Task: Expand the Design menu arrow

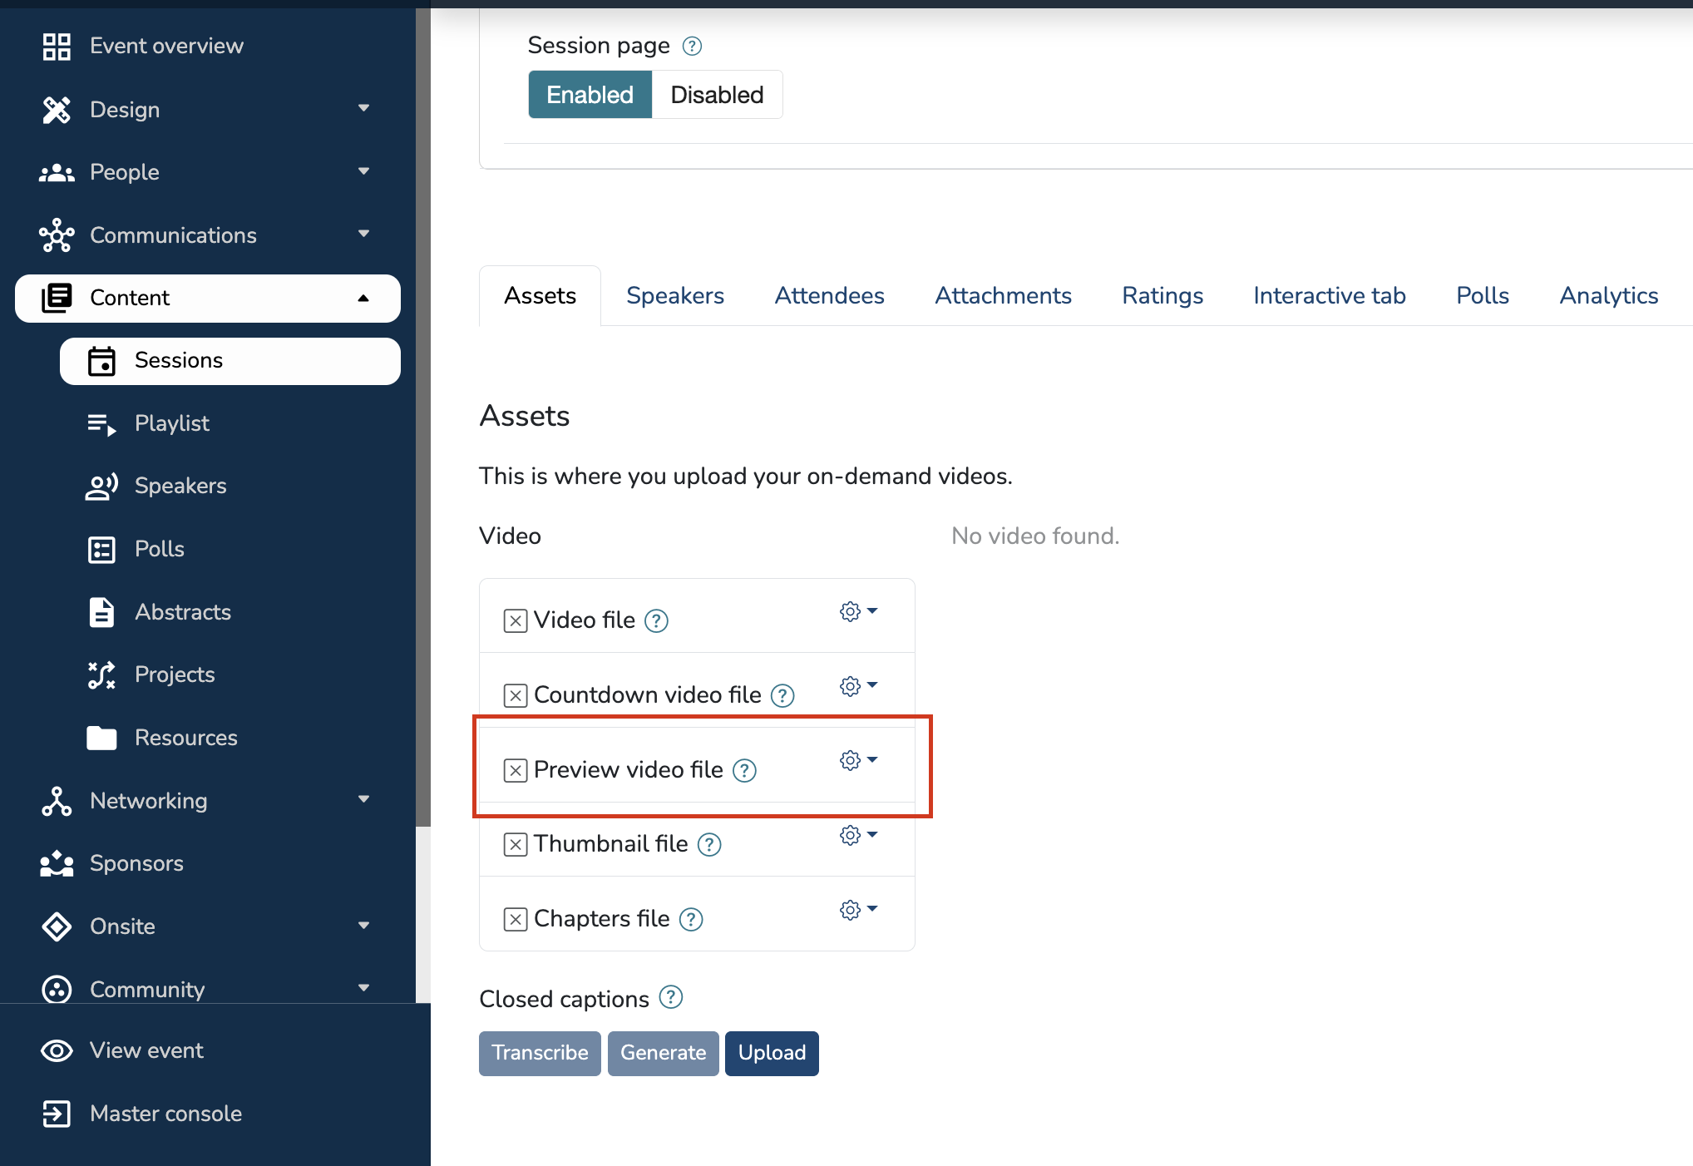Action: click(x=363, y=109)
